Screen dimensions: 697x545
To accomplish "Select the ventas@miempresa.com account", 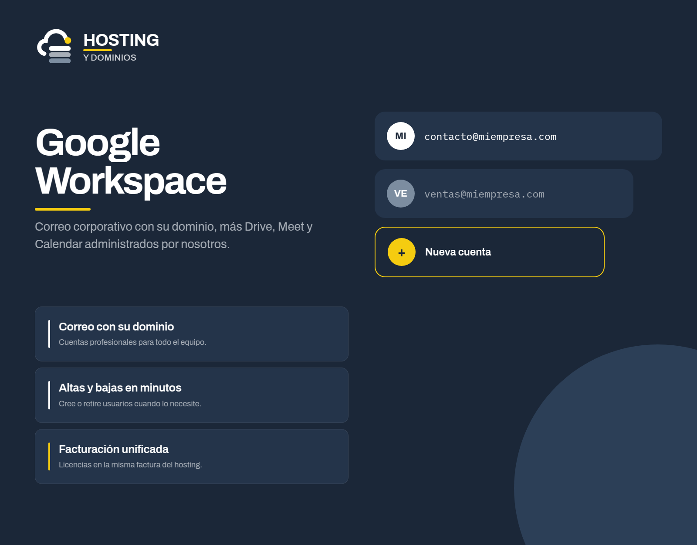I will tap(504, 194).
